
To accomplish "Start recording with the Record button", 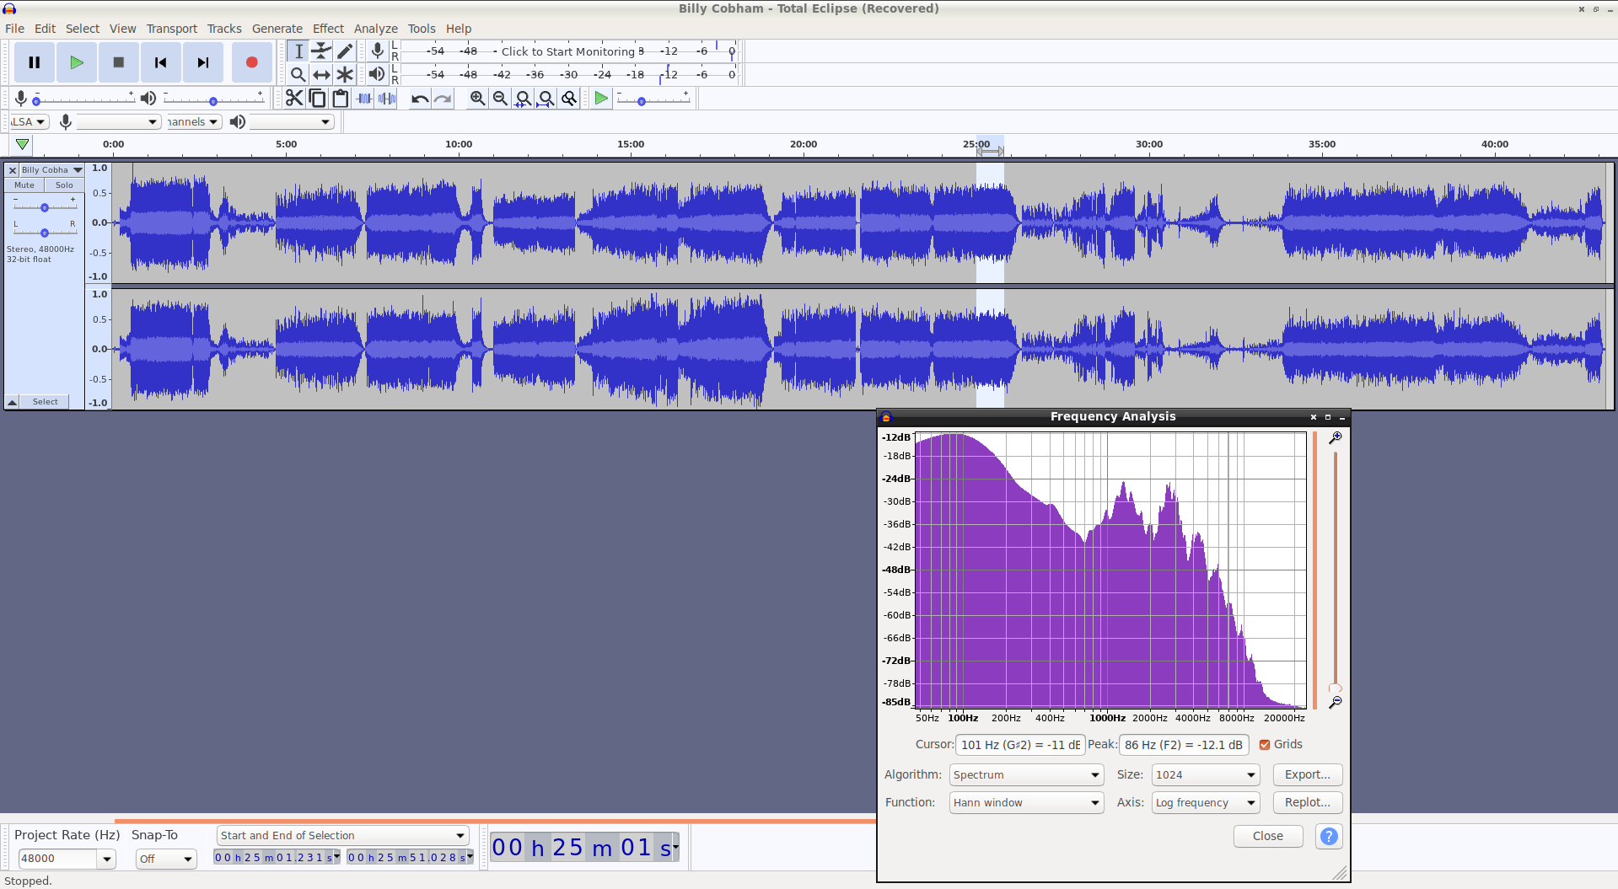I will tap(251, 62).
